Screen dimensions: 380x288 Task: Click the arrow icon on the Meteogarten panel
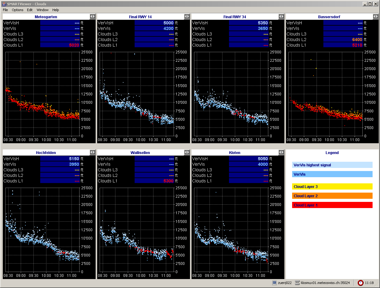click(x=93, y=17)
